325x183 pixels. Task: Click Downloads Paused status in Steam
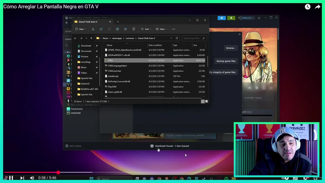pyautogui.click(x=172, y=146)
